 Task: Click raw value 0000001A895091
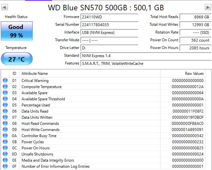coord(188,130)
